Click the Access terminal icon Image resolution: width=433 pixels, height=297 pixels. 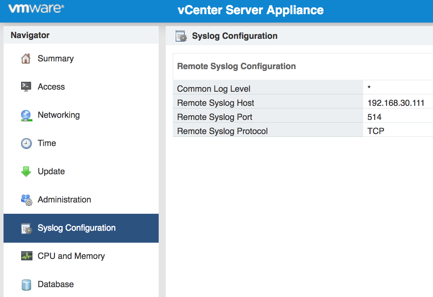[x=26, y=87]
